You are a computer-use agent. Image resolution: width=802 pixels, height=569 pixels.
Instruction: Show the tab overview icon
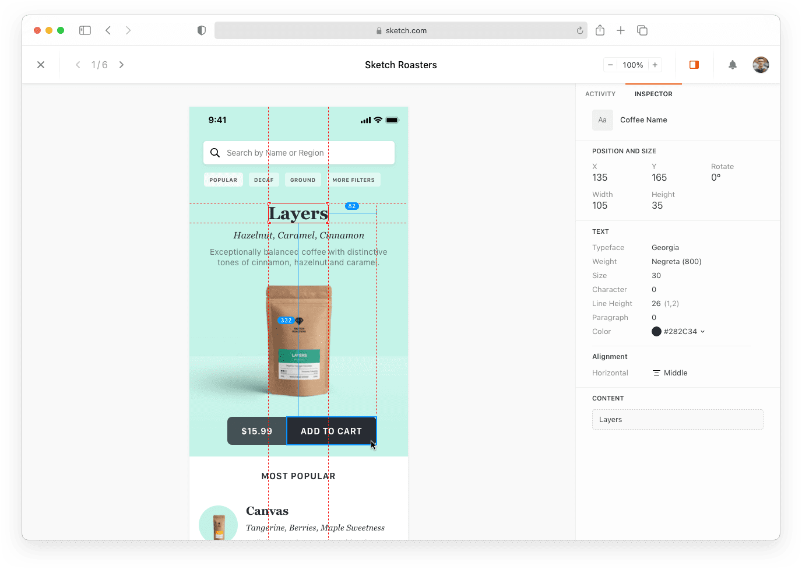[x=642, y=30]
